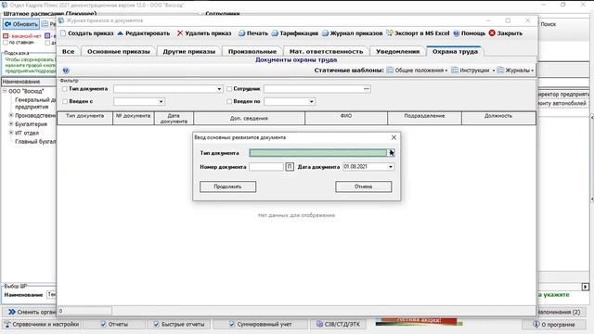Toggle the Быстрые отчеты checkbox
The height and width of the screenshot is (334, 594).
point(156,324)
